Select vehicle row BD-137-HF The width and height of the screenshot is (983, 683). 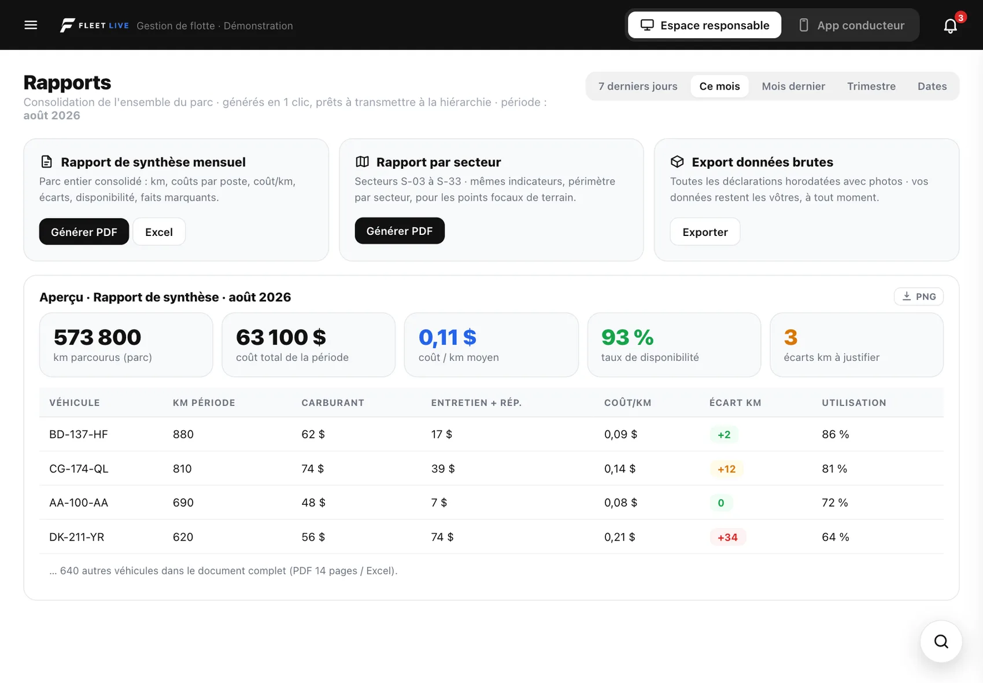(x=491, y=434)
